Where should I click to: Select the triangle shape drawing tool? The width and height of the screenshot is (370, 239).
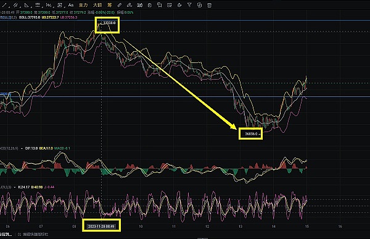coord(27,5)
